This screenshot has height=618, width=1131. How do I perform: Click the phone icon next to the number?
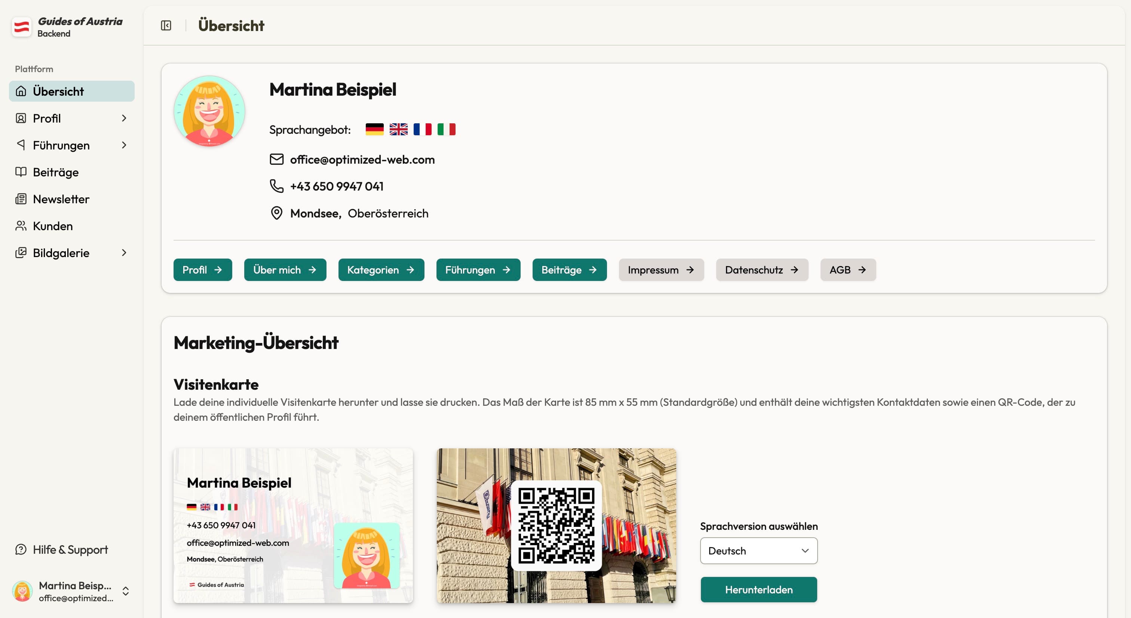(x=277, y=186)
